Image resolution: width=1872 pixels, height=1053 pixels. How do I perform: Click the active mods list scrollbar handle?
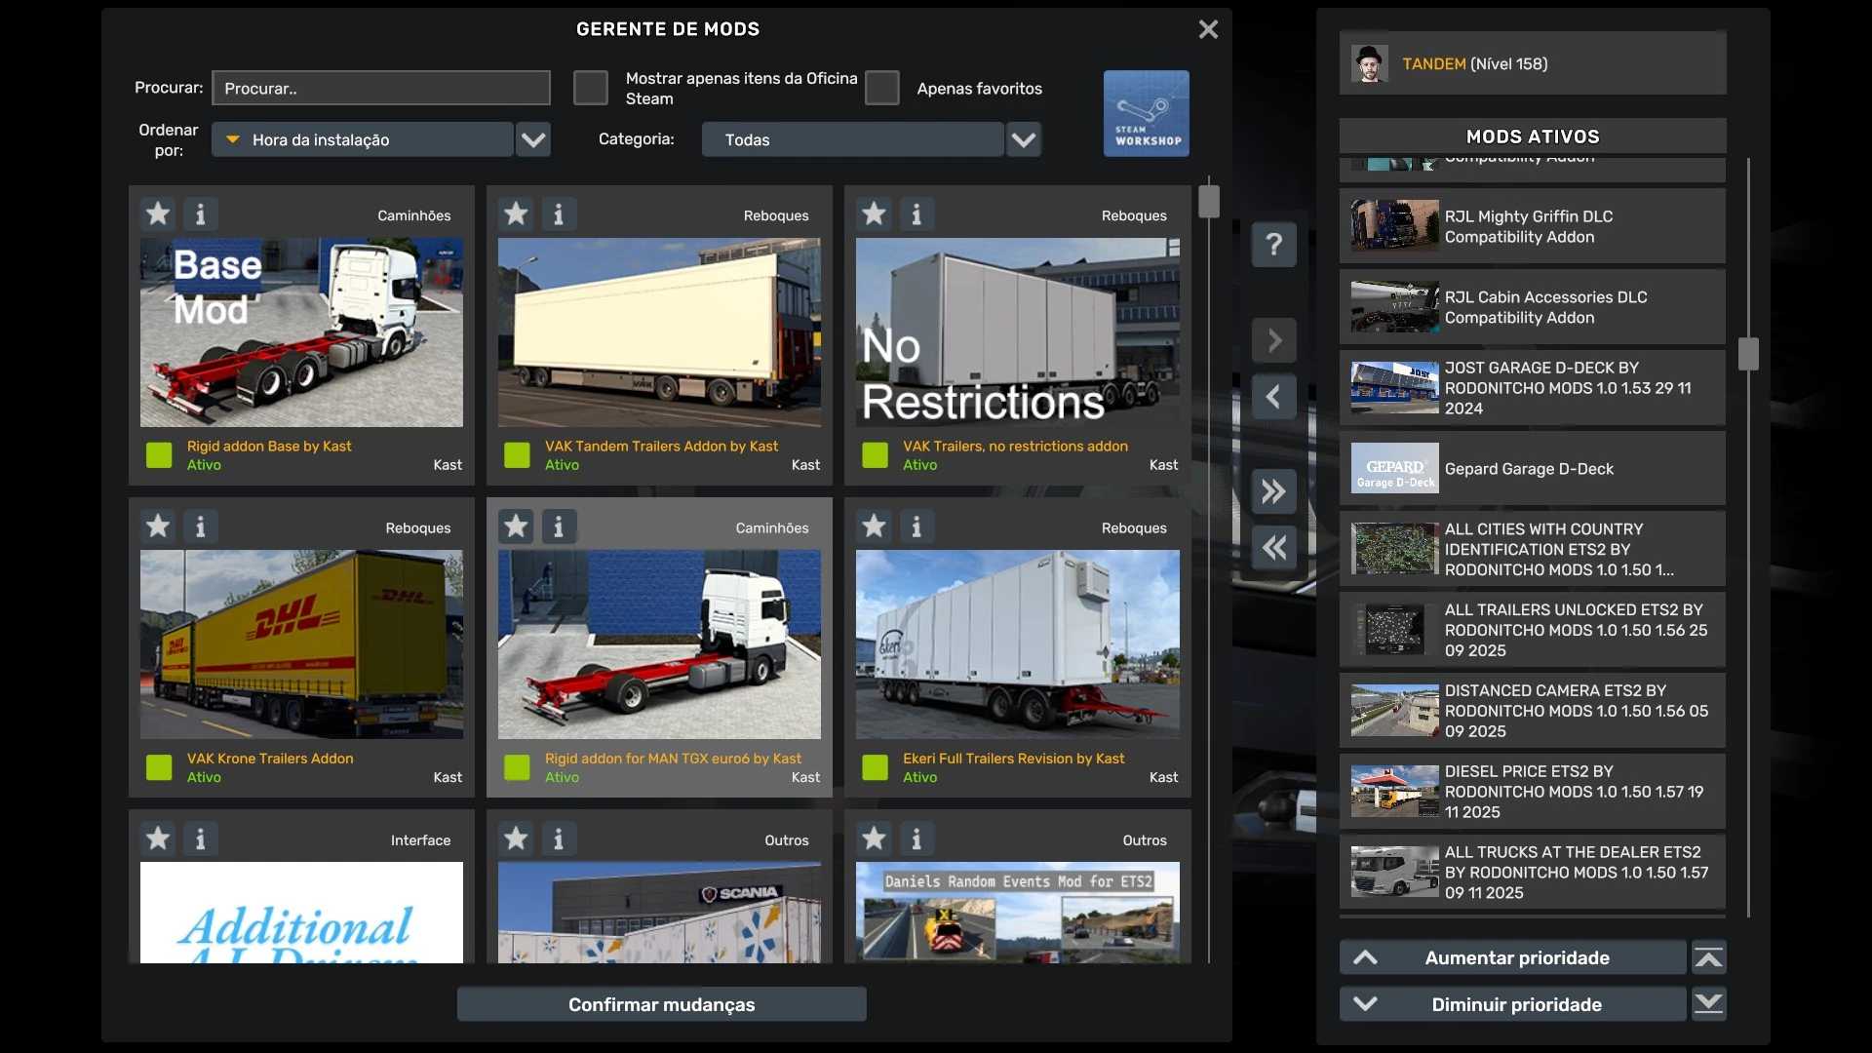1748,353
